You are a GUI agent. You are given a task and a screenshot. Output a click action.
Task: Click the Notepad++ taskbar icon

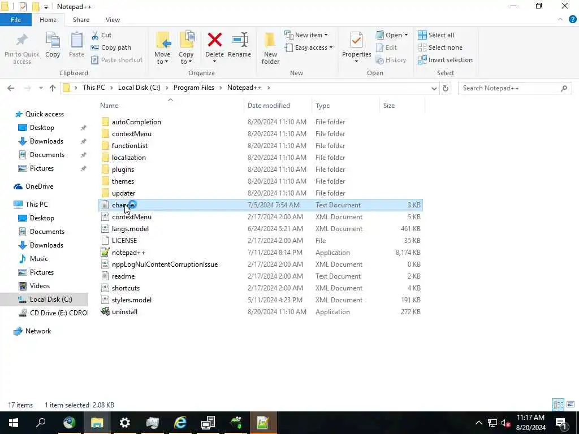click(x=262, y=423)
